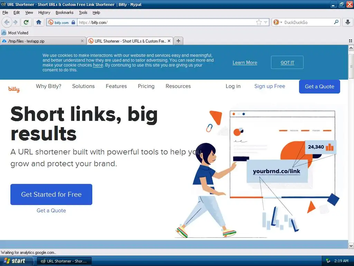Click the Get a Quote link below hero button
Viewport: 354px width, 266px height.
[x=51, y=210]
